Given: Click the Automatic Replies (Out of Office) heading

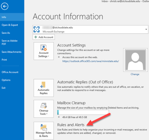Looking at the screenshot, I should [85, 82].
